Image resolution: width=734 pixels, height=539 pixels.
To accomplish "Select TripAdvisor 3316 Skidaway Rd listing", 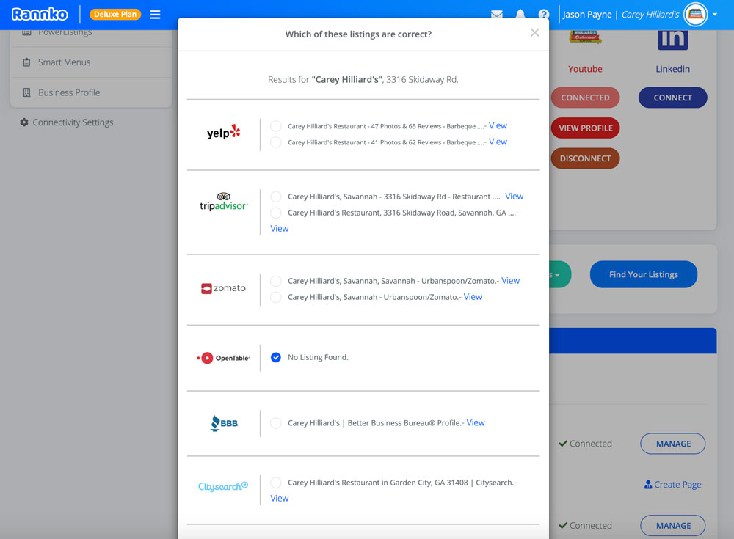I will click(276, 197).
